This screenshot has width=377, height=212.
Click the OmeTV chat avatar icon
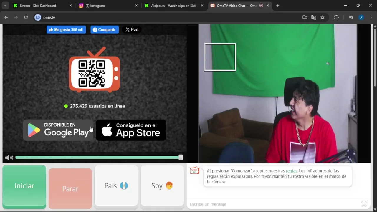pyautogui.click(x=194, y=170)
